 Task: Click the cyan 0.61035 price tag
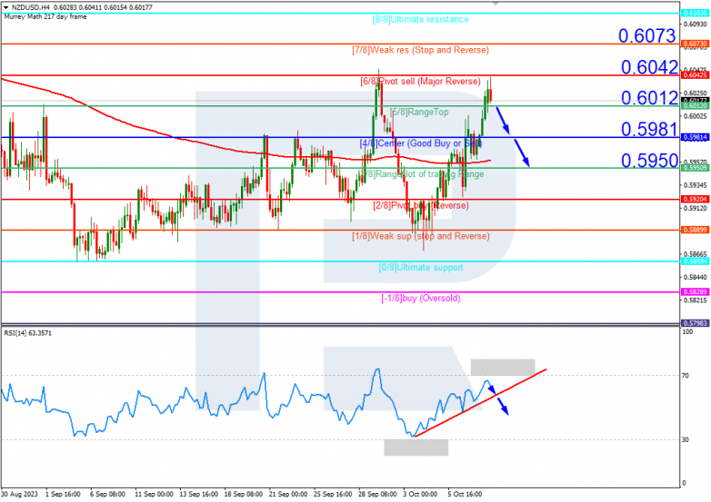point(695,13)
